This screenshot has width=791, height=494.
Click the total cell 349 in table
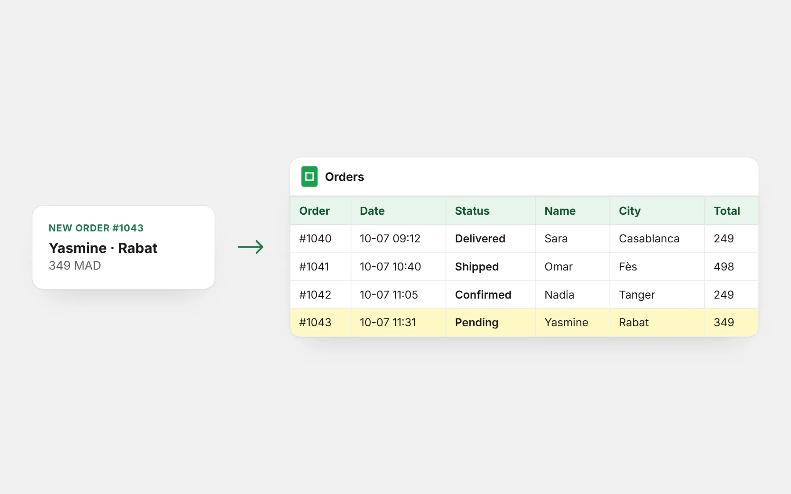coord(732,322)
